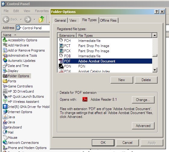Viewport: 169px width, 152px height.
Task: Click the Up folder toolbar icon
Action: coord(42,19)
